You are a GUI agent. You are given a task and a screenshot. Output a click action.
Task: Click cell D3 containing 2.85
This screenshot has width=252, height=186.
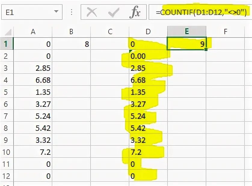[x=148, y=68]
